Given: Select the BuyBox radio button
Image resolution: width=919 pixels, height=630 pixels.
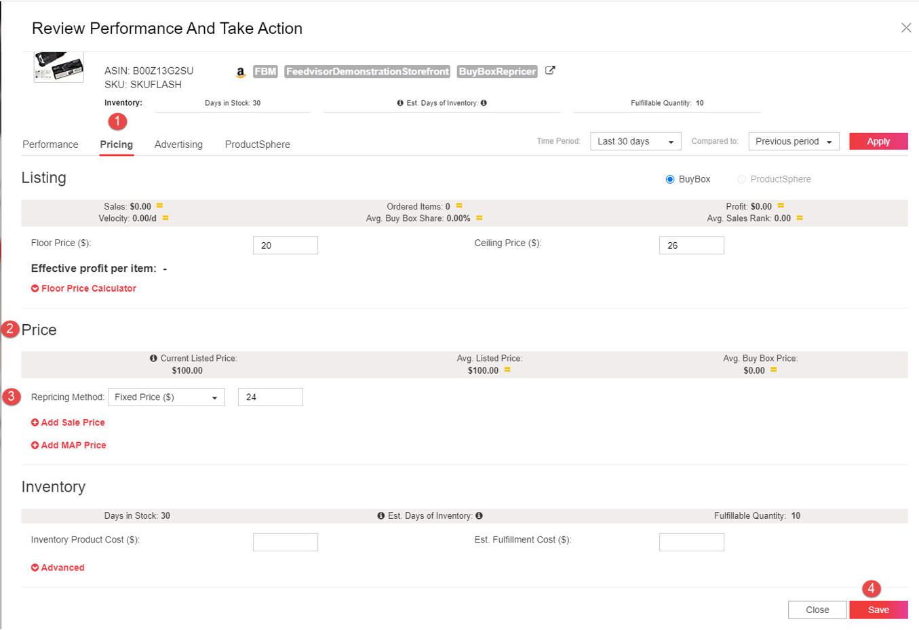Looking at the screenshot, I should (670, 178).
